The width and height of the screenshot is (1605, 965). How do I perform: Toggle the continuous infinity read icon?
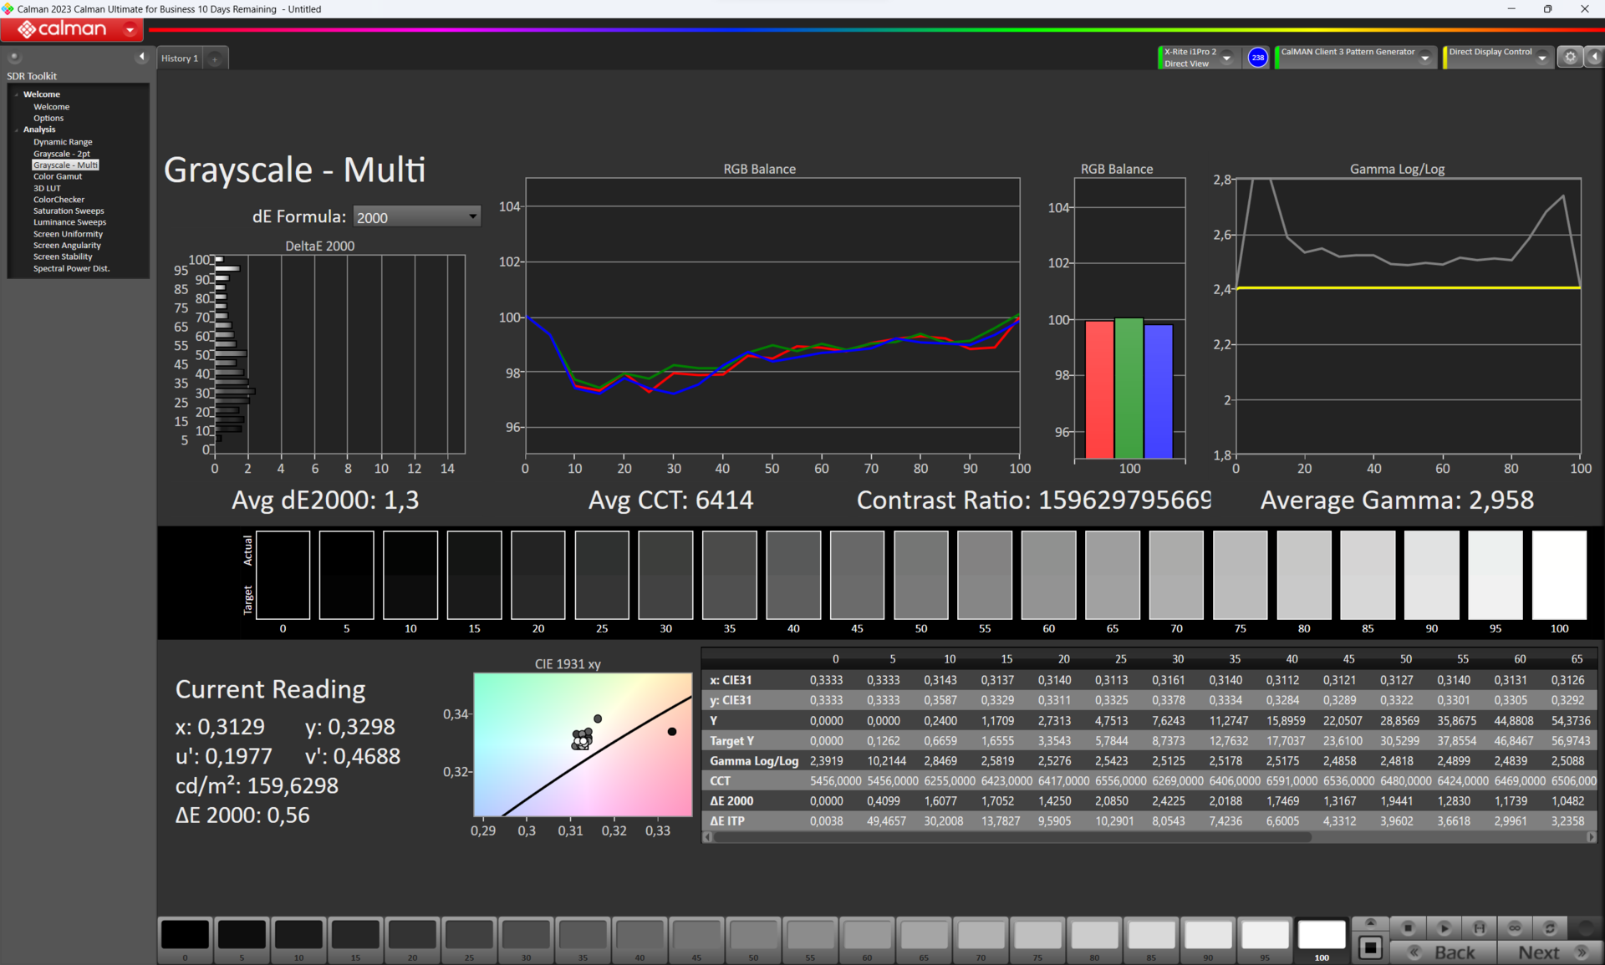click(1515, 928)
